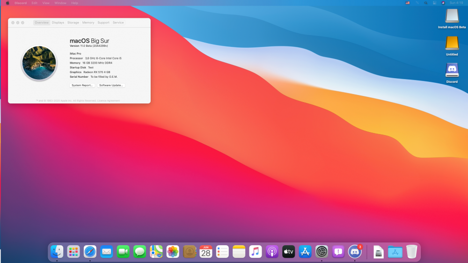The width and height of the screenshot is (468, 263).
Task: Open the Window menu
Action: (x=60, y=3)
